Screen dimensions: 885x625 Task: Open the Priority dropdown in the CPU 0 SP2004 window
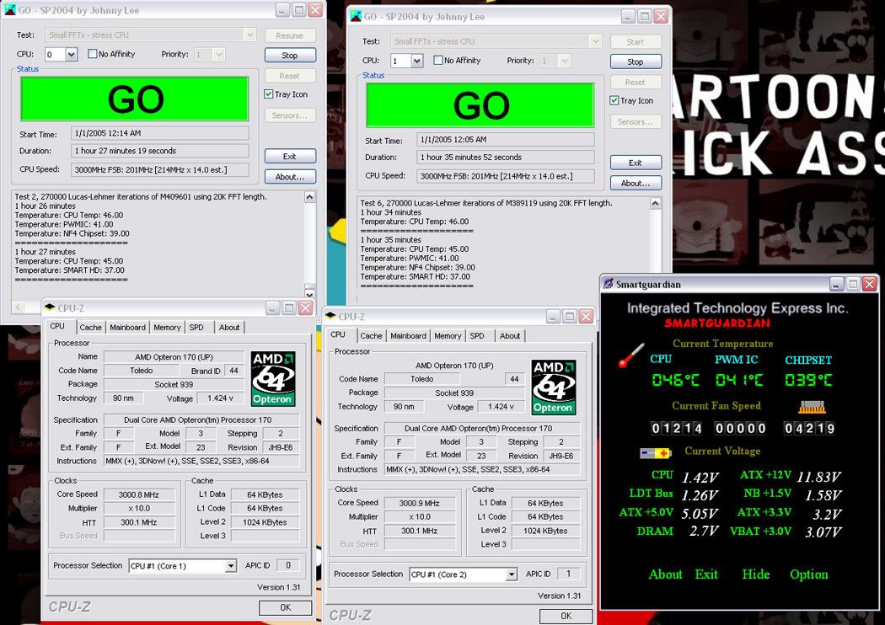pos(219,55)
